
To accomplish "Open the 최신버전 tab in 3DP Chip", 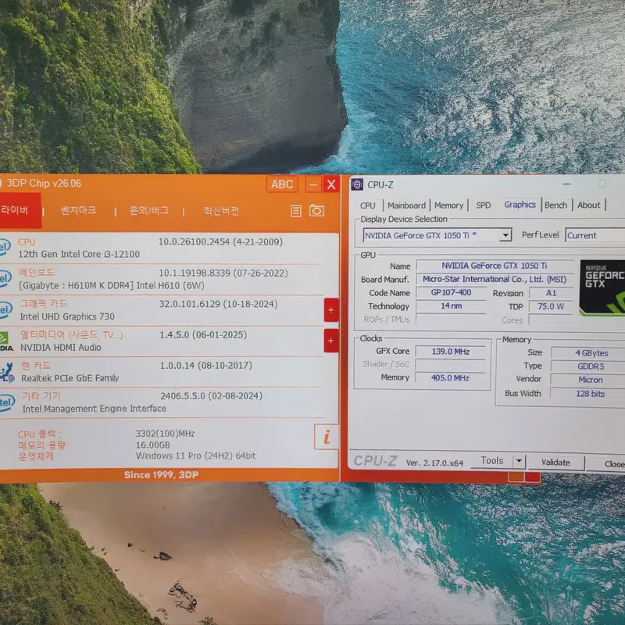I will tap(221, 211).
